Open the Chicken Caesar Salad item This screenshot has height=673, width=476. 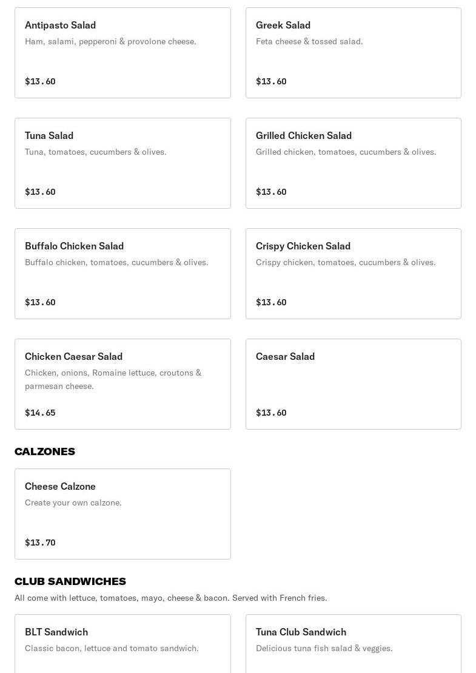122,384
